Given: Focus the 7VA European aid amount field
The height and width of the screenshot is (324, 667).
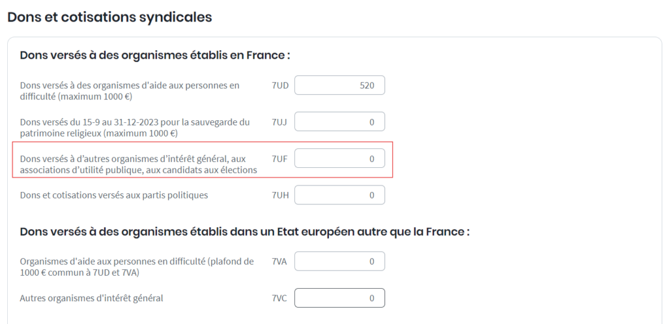Looking at the screenshot, I should [339, 262].
